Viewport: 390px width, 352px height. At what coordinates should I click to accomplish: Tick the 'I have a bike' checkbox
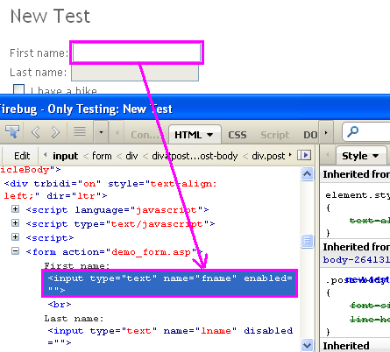[19, 89]
